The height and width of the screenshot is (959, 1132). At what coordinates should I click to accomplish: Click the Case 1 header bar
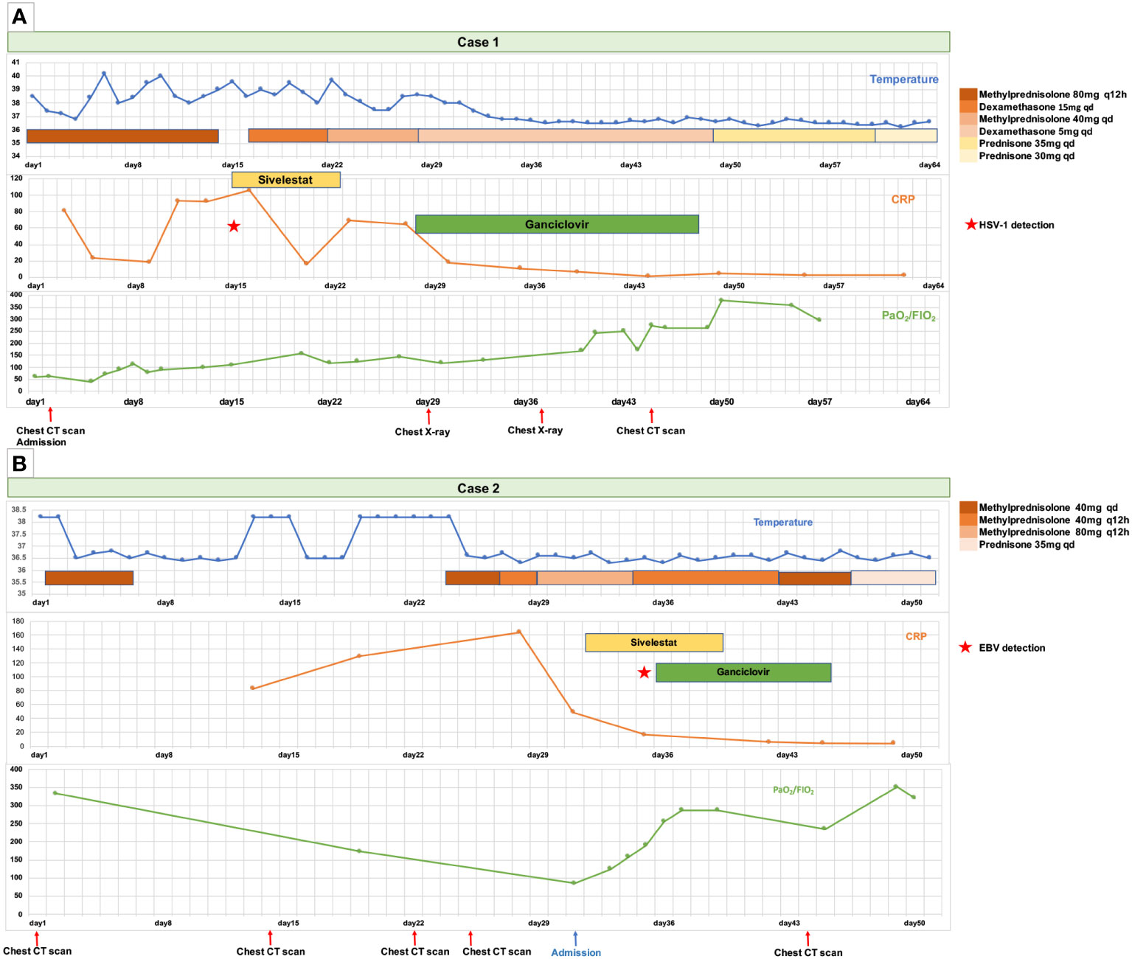click(x=479, y=42)
